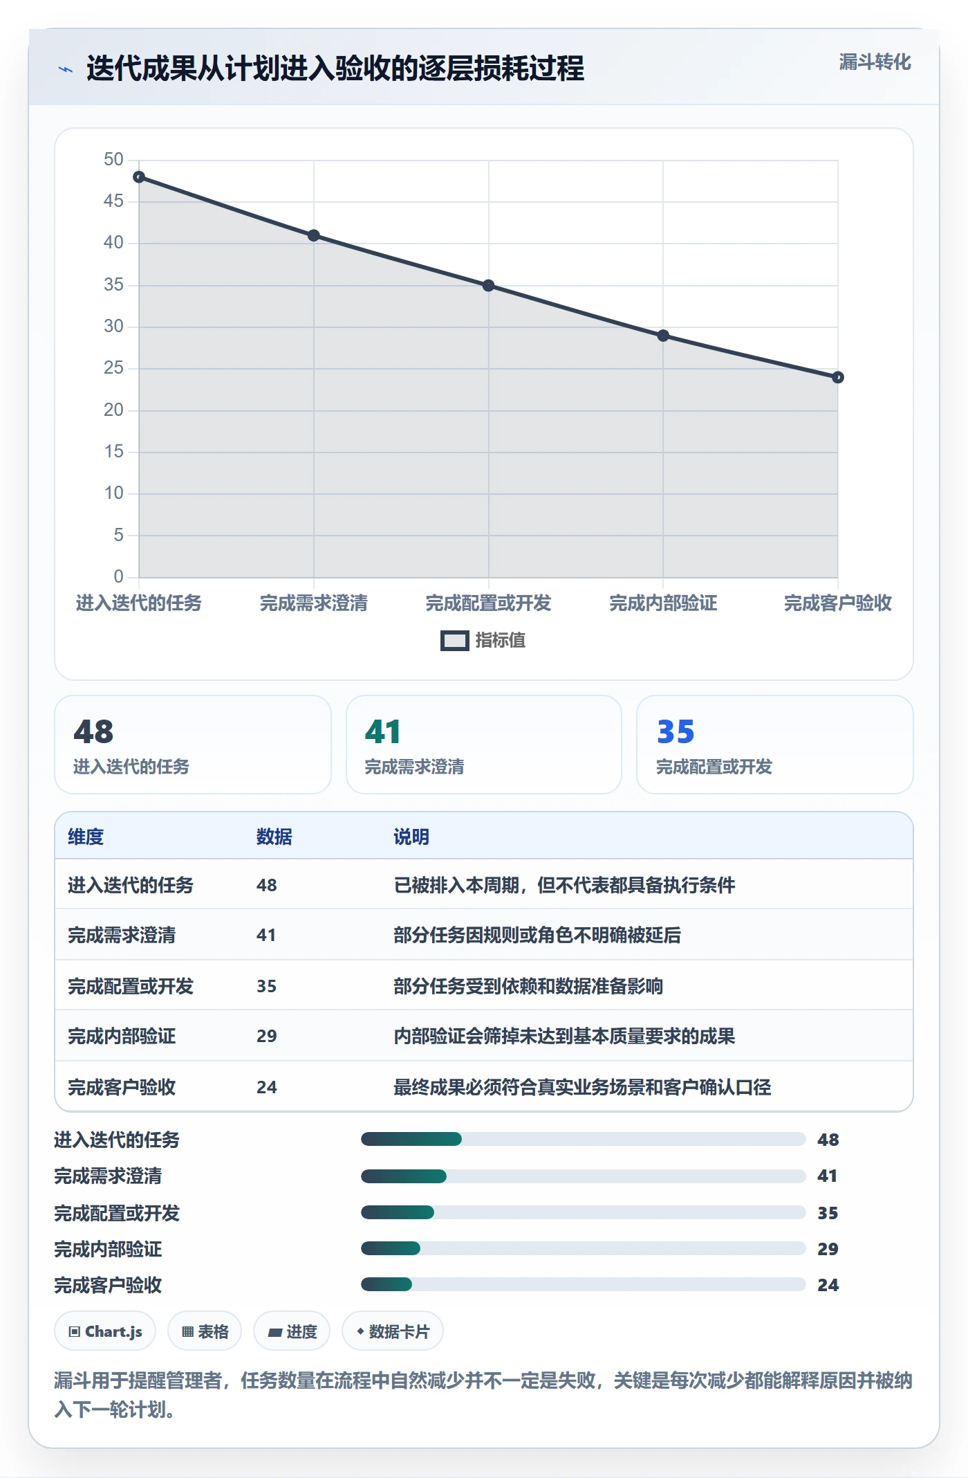Click the Chart.js tag chip
Screen dimensions: 968x1478
105,1331
